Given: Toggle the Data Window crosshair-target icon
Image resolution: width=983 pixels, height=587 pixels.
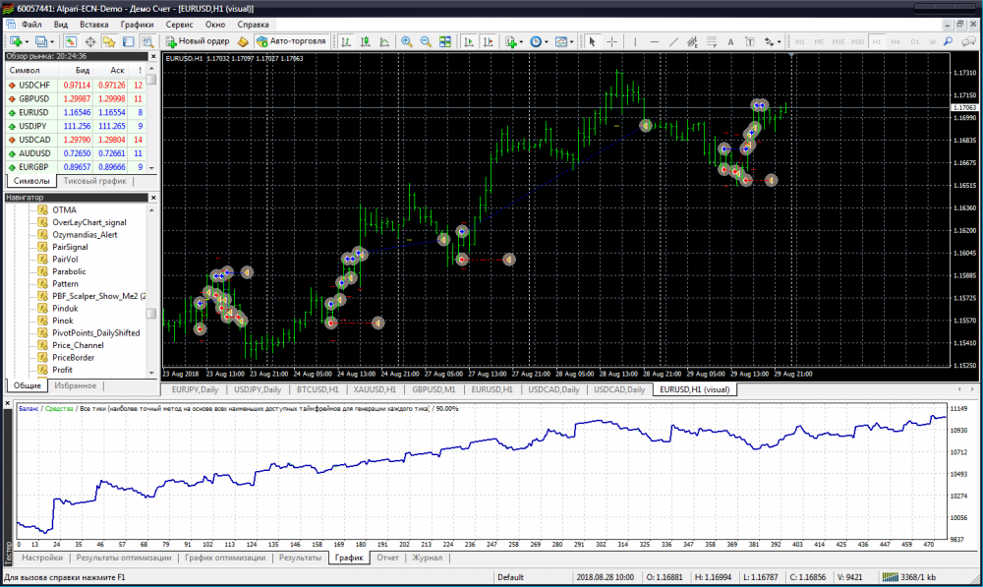Looking at the screenshot, I should [x=90, y=41].
